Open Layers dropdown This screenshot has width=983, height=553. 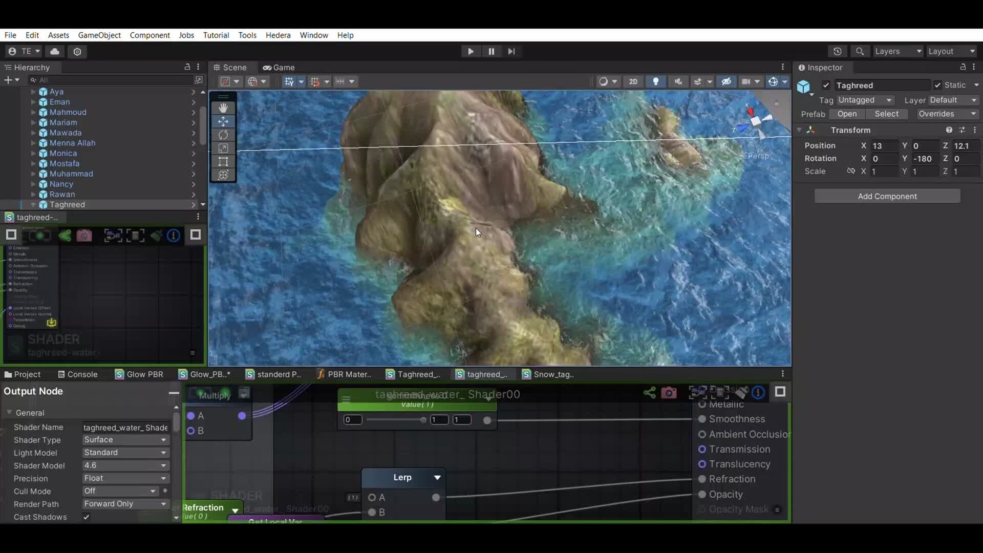897,51
